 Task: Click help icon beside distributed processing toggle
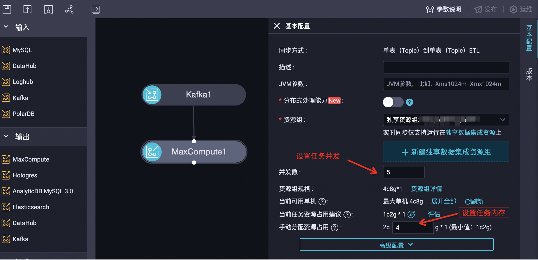pyautogui.click(x=409, y=102)
